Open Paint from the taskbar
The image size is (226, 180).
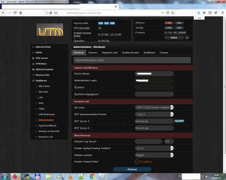coord(103,177)
